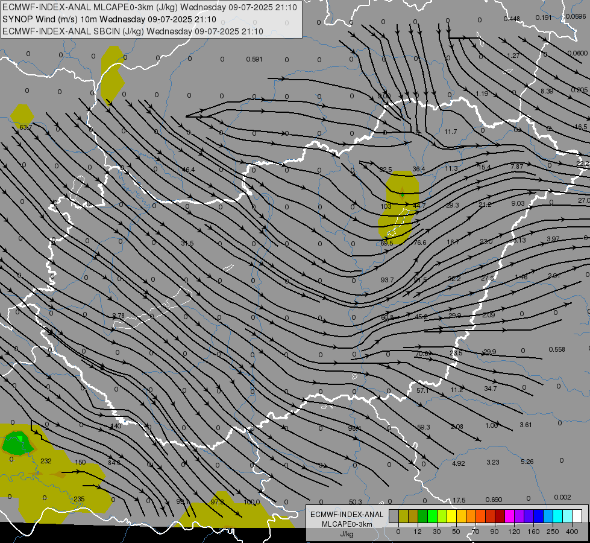This screenshot has width=590, height=543.
Task: Click the grid value 235
Action: [79, 499]
